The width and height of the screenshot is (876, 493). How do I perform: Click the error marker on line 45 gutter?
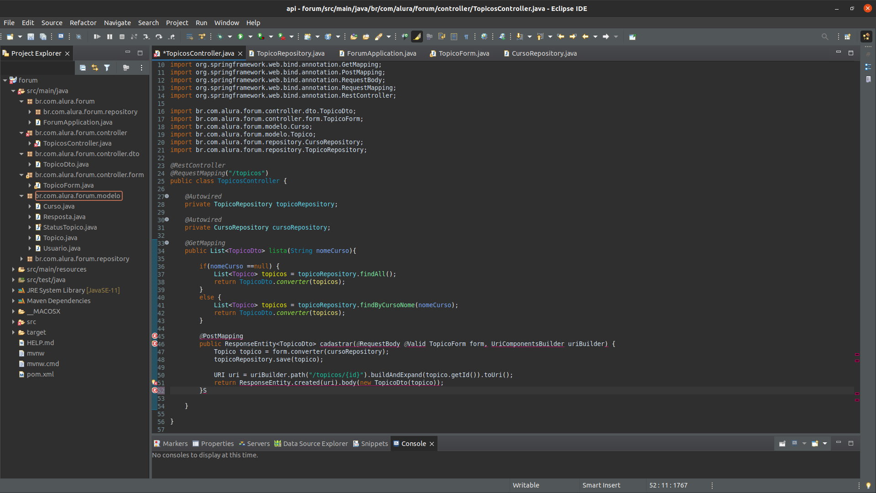155,336
